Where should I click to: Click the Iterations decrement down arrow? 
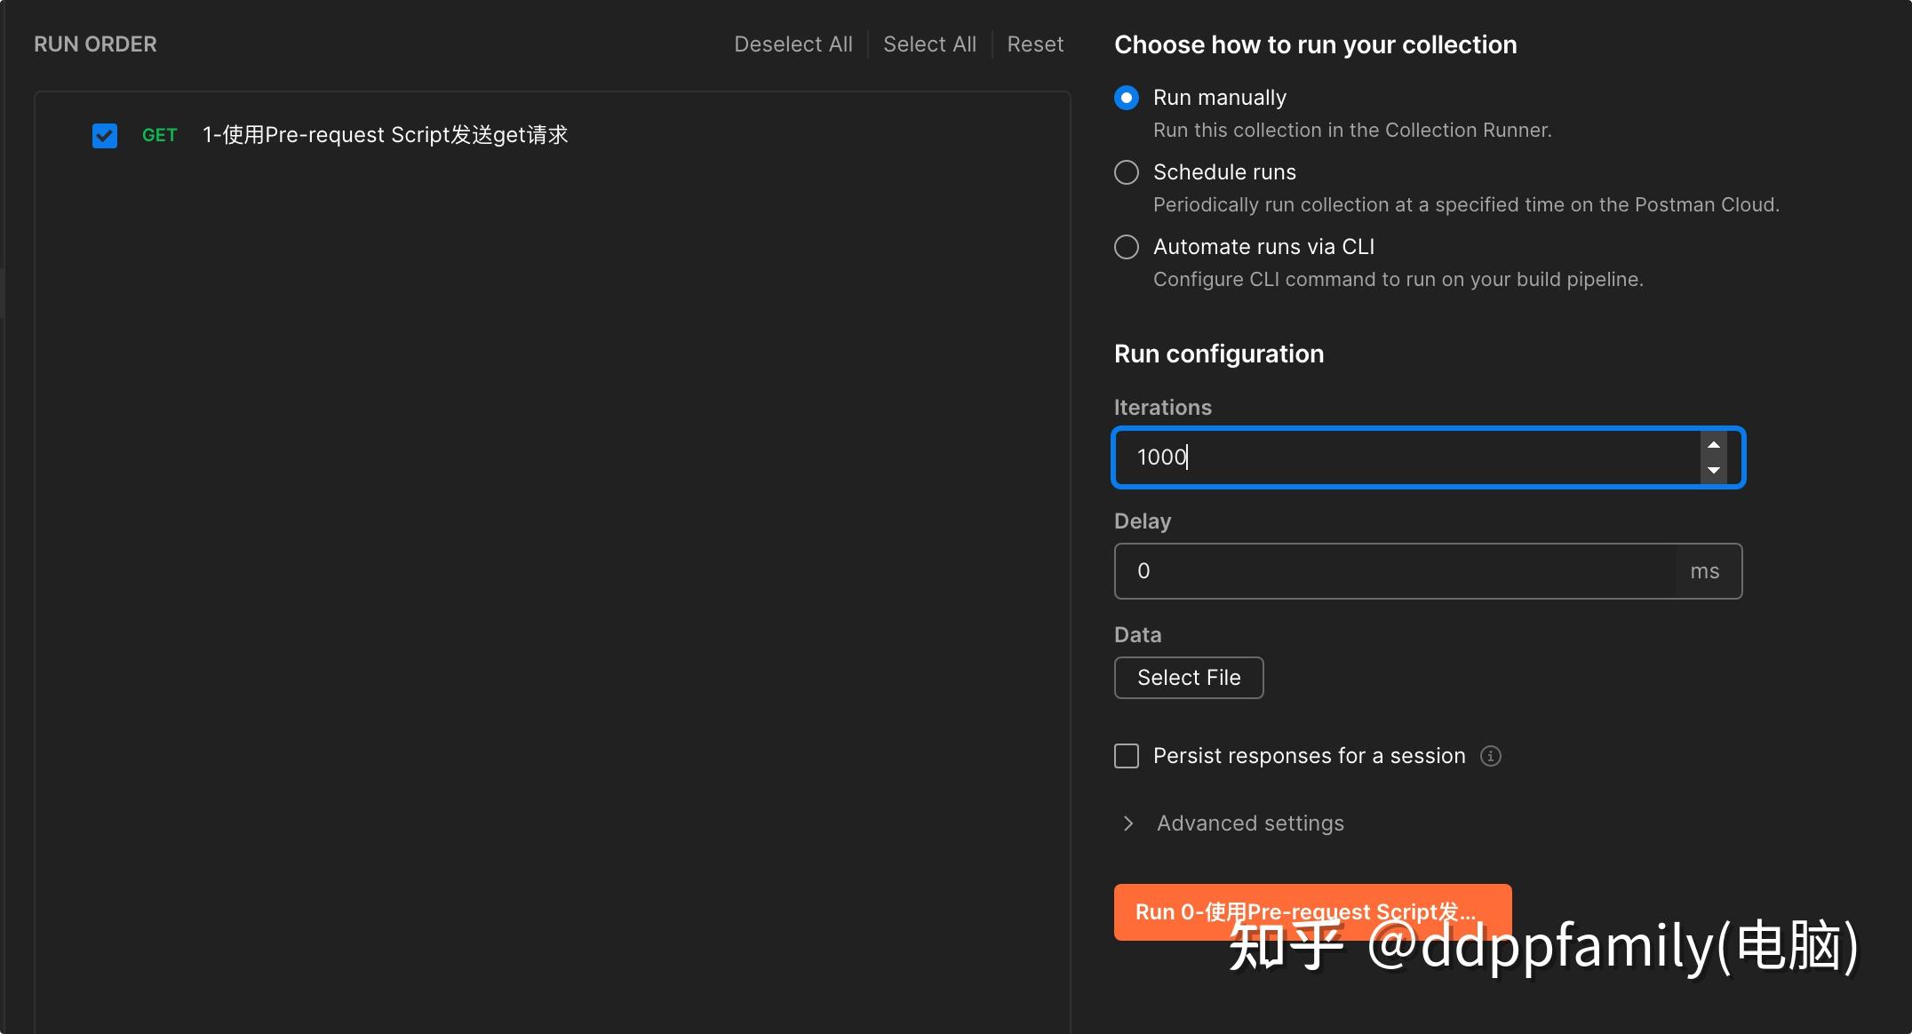[x=1714, y=472]
